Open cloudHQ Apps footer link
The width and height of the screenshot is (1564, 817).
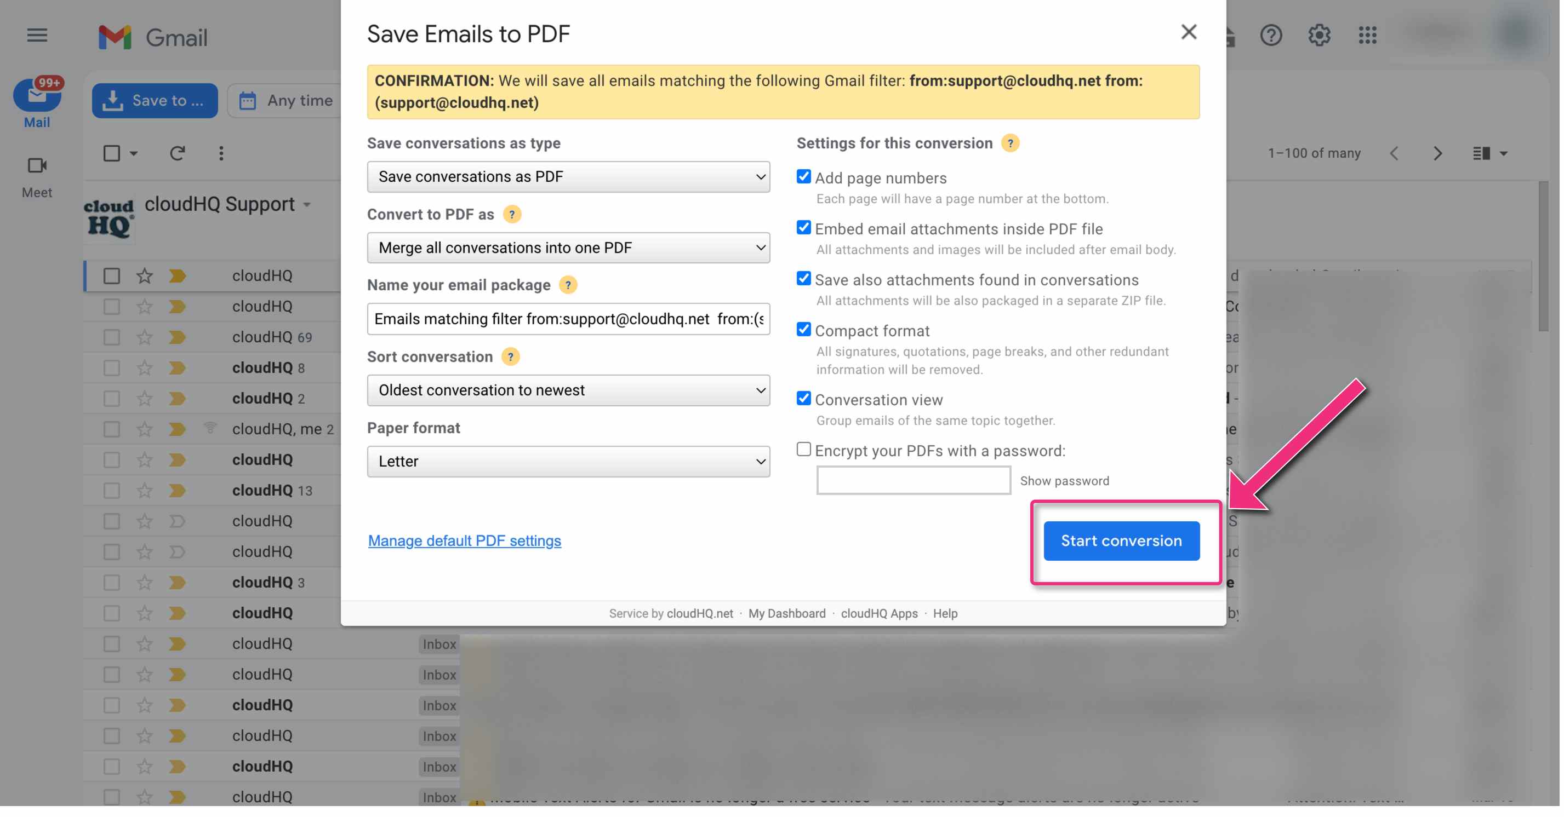click(879, 613)
